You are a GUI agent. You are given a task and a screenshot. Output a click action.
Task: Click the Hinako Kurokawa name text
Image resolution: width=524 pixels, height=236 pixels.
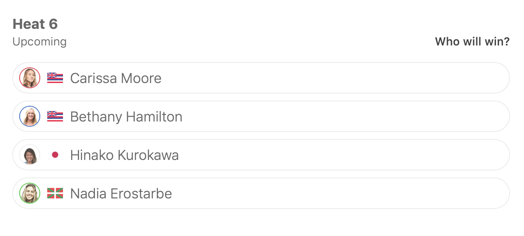[124, 155]
